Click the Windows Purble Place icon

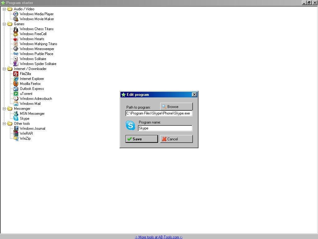tap(16, 54)
